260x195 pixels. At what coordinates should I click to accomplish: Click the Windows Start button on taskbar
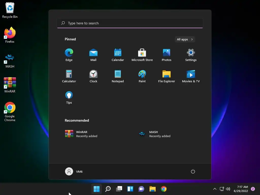(96, 189)
